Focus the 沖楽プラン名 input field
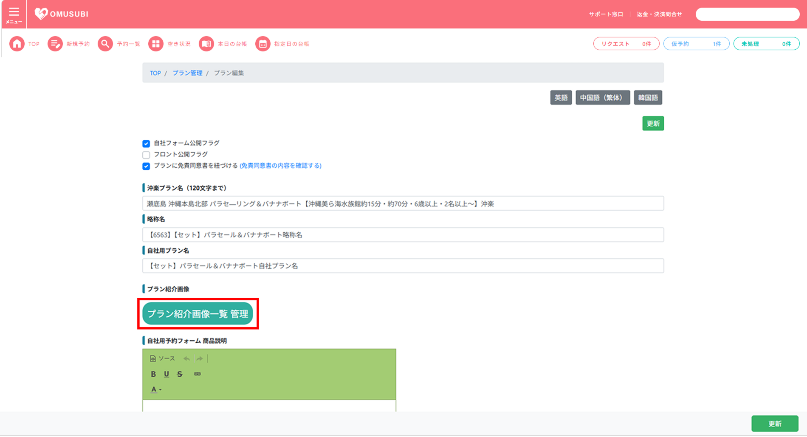Image resolution: width=807 pixels, height=437 pixels. point(403,203)
